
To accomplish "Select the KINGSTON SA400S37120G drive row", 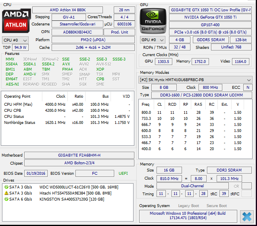I will [x=68, y=199].
